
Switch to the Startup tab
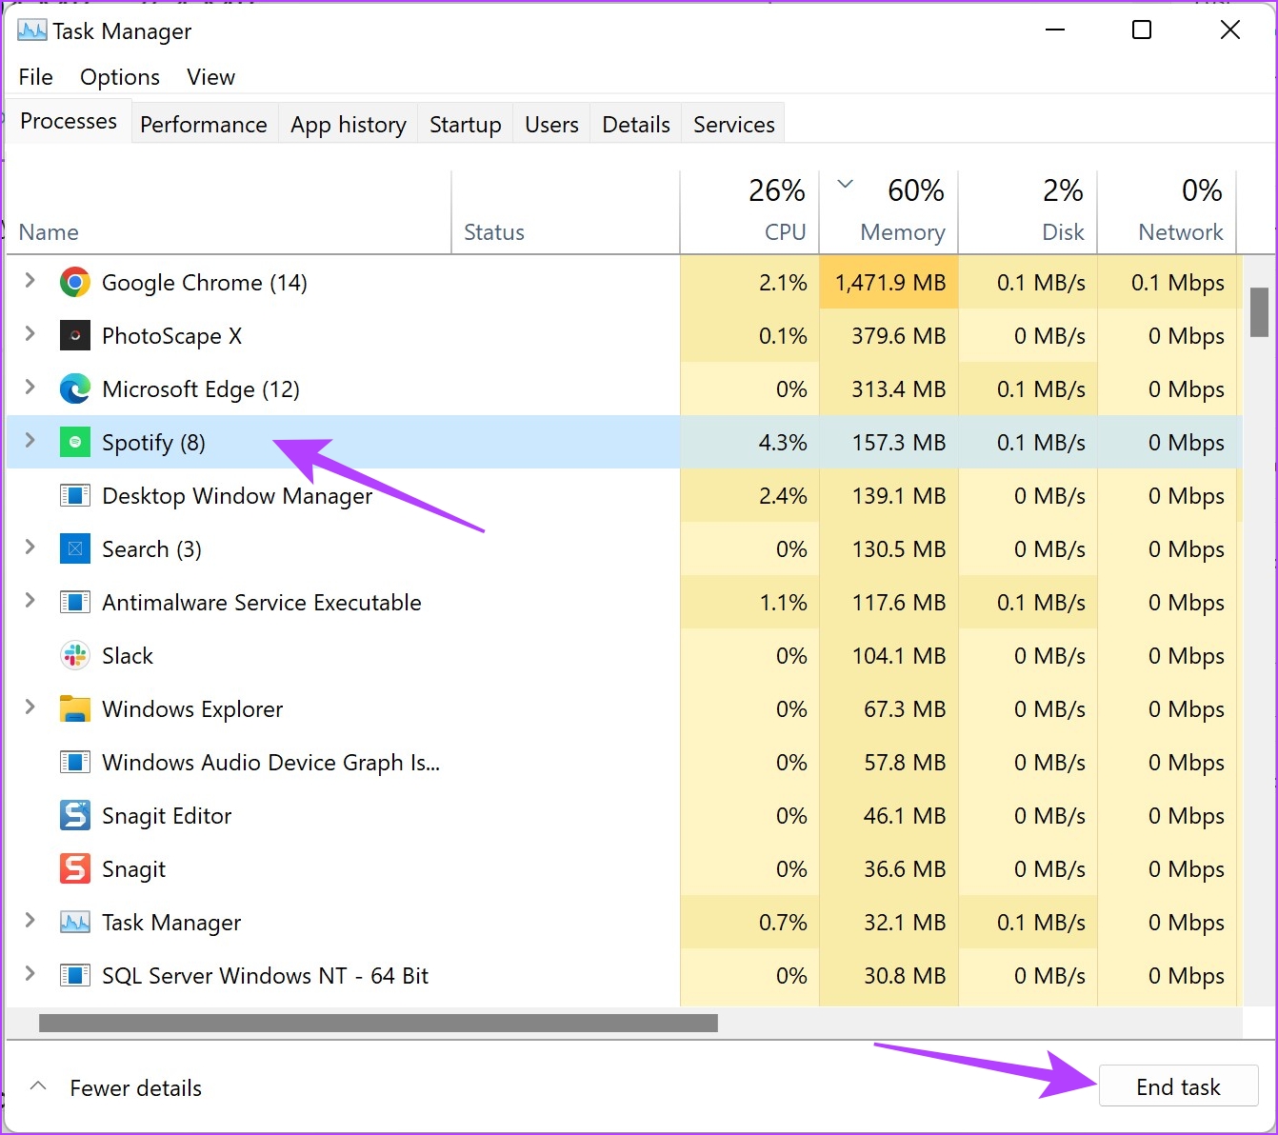[x=466, y=125]
